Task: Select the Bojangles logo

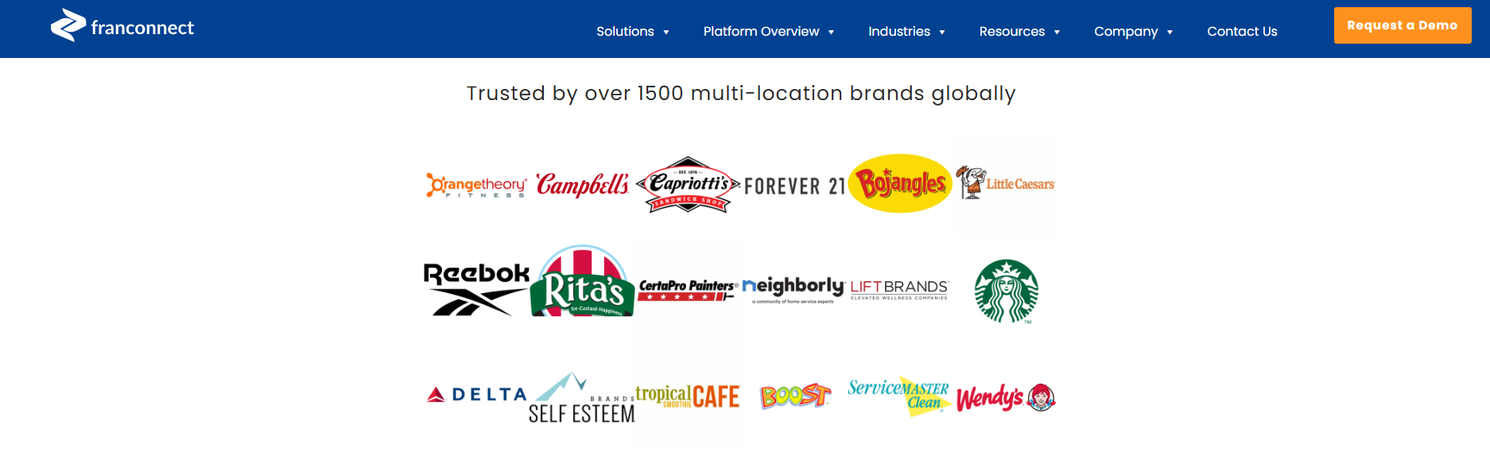Action: pos(900,183)
